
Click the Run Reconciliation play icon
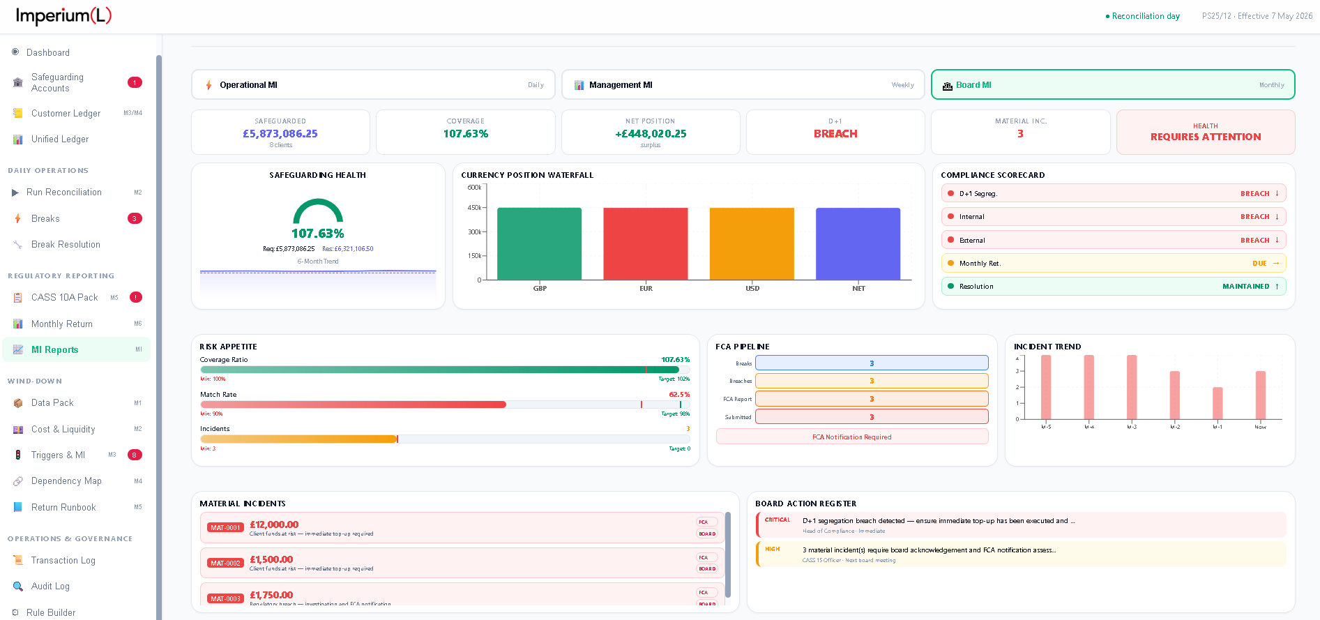tap(15, 192)
